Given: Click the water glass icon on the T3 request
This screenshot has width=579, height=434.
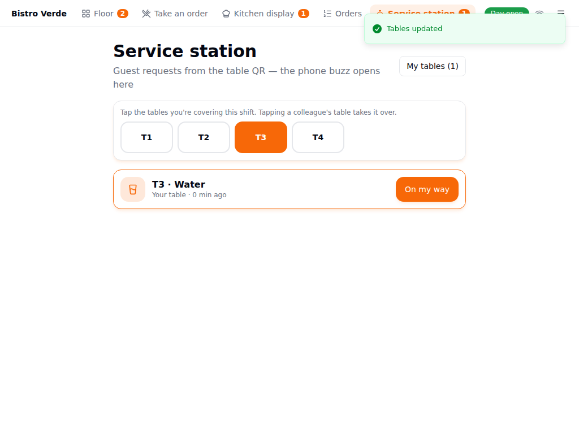Looking at the screenshot, I should pyautogui.click(x=133, y=189).
